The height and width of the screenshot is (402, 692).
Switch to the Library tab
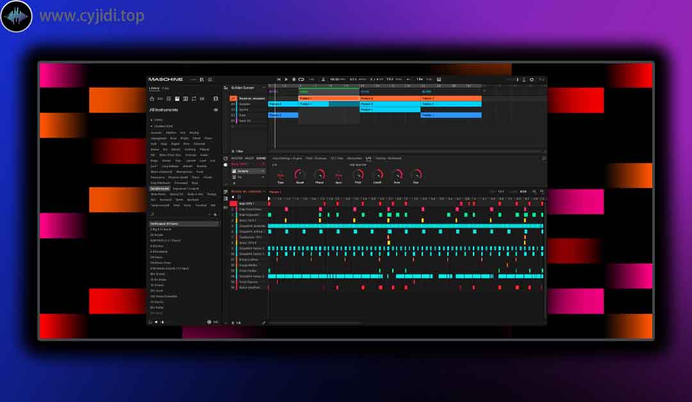coord(154,88)
